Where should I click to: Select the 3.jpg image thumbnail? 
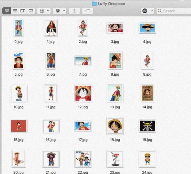[x=115, y=28]
